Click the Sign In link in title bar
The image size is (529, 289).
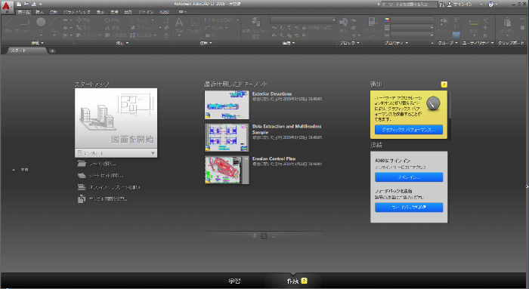click(462, 4)
